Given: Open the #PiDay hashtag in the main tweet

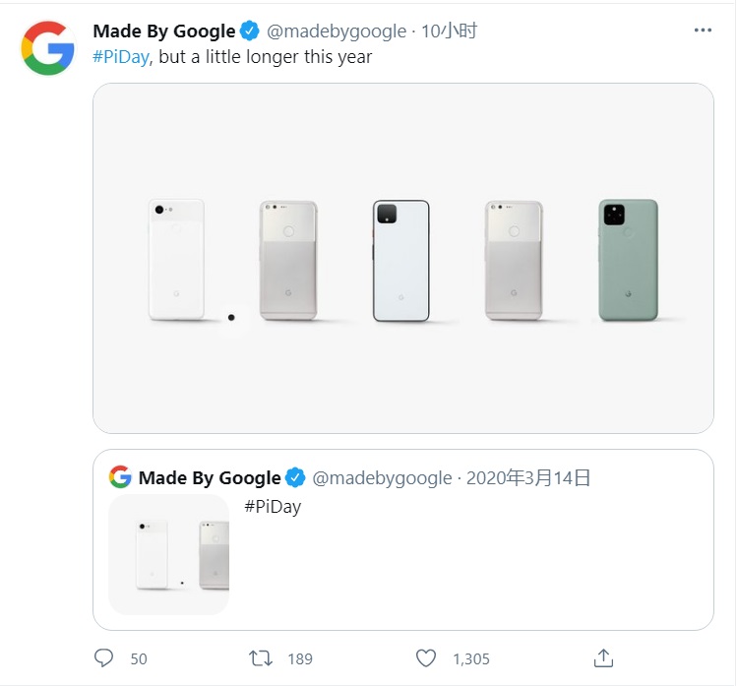Looking at the screenshot, I should 121,57.
